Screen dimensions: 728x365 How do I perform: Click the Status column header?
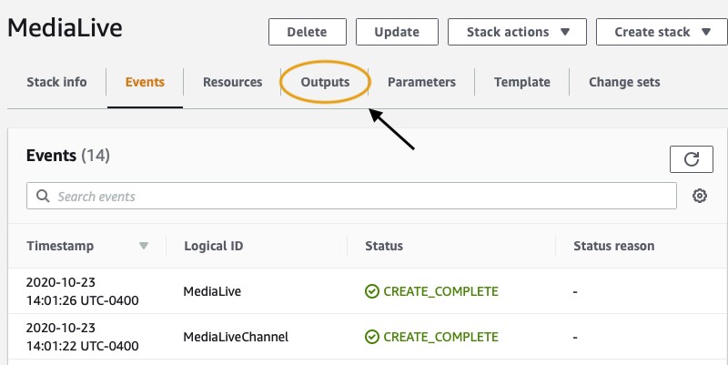[x=384, y=246]
